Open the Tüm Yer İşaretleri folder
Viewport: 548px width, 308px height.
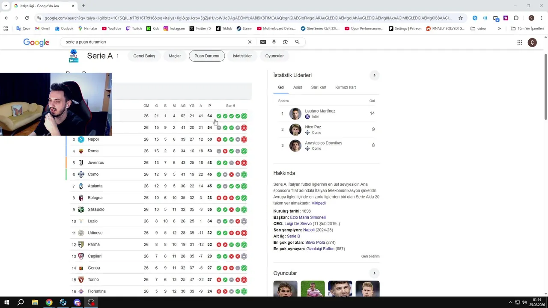527,29
